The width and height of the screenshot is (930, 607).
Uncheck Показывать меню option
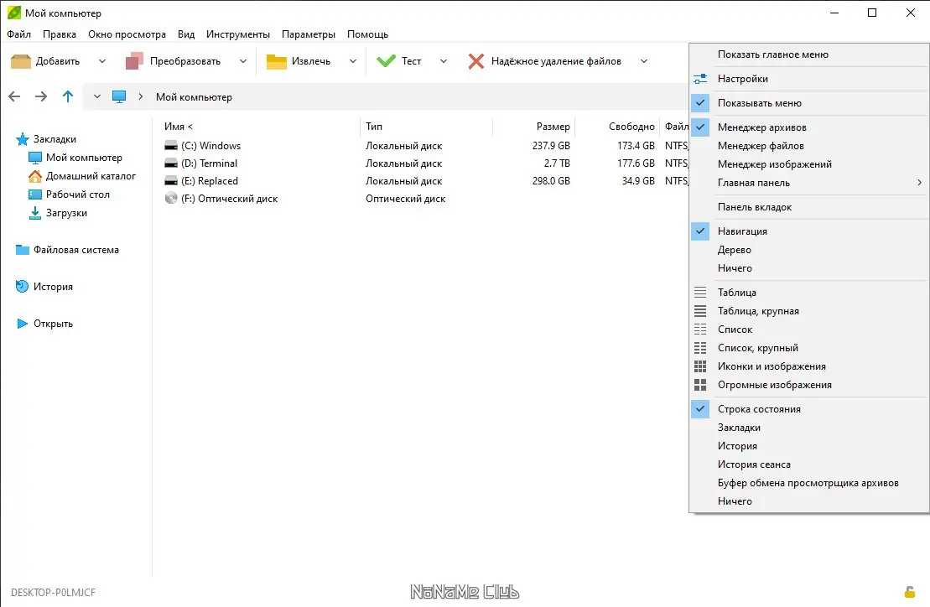point(809,103)
